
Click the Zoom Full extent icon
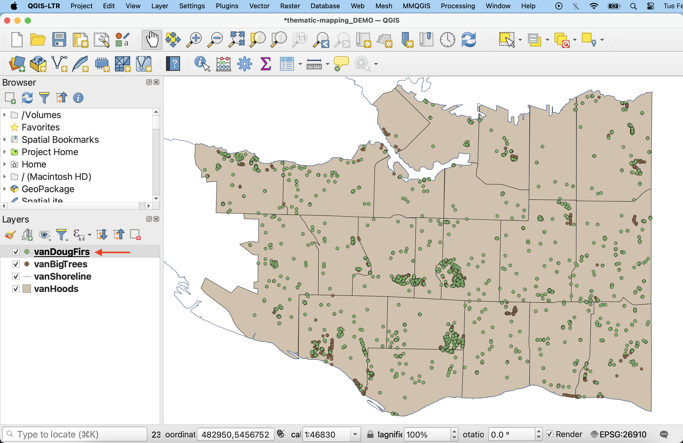point(236,40)
